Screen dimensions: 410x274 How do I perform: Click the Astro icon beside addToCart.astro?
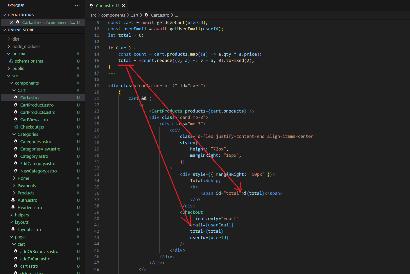pos(16,259)
